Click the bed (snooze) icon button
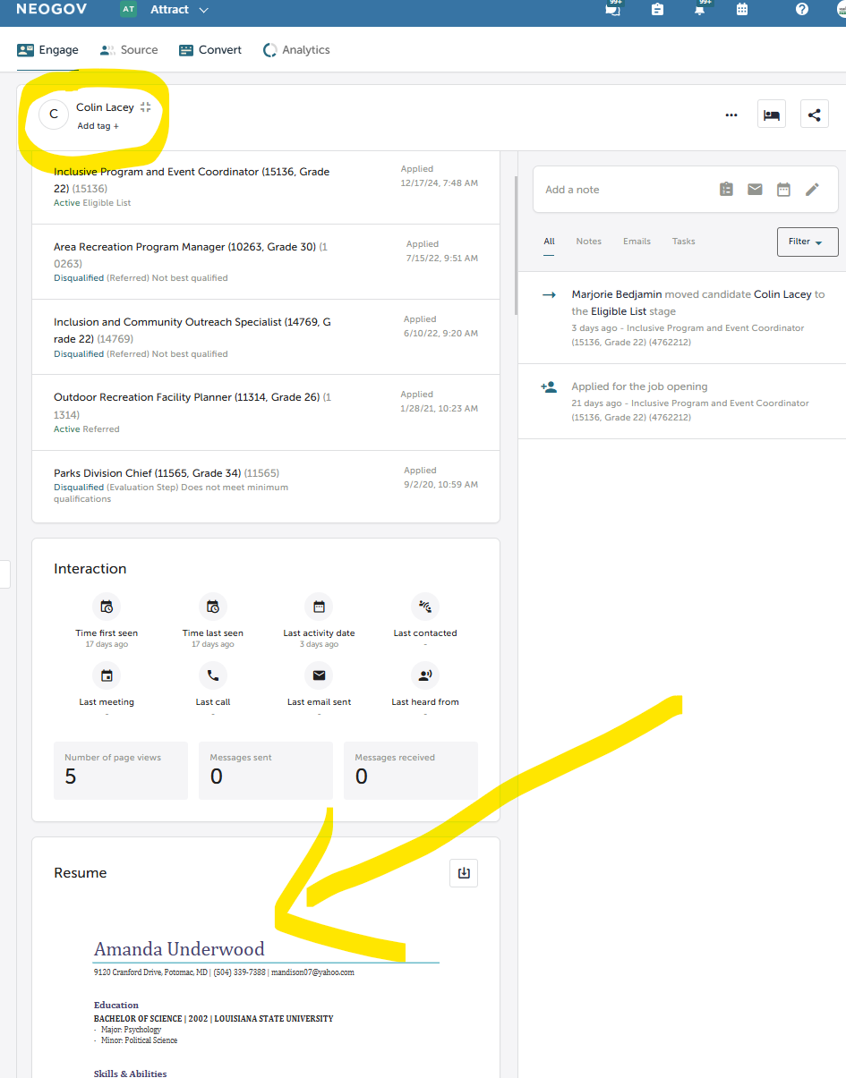Image resolution: width=846 pixels, height=1078 pixels. pos(771,115)
